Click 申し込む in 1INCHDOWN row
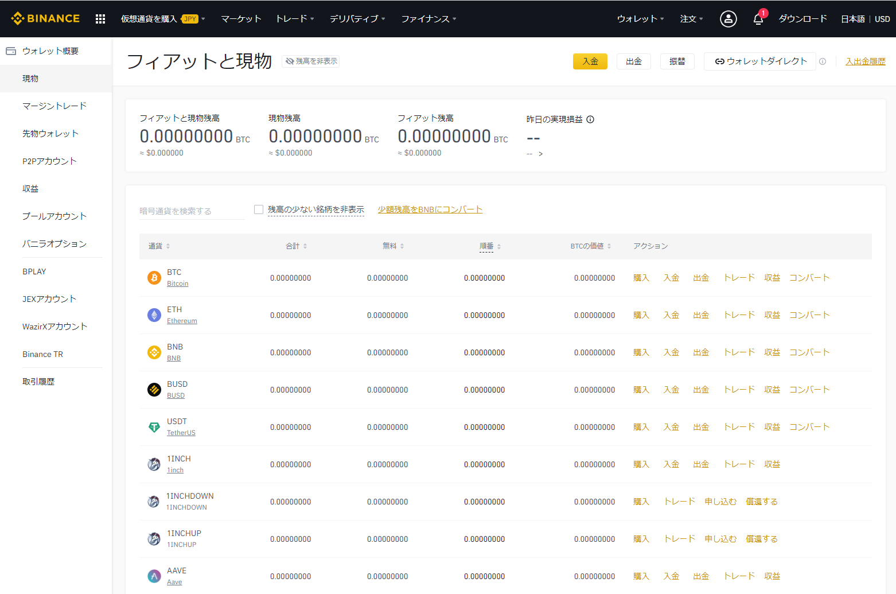This screenshot has width=896, height=594. (x=720, y=502)
